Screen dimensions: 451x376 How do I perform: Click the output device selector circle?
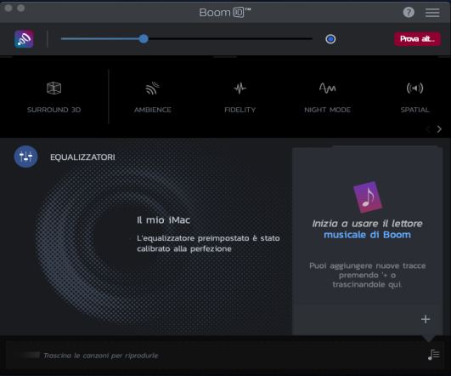(330, 39)
